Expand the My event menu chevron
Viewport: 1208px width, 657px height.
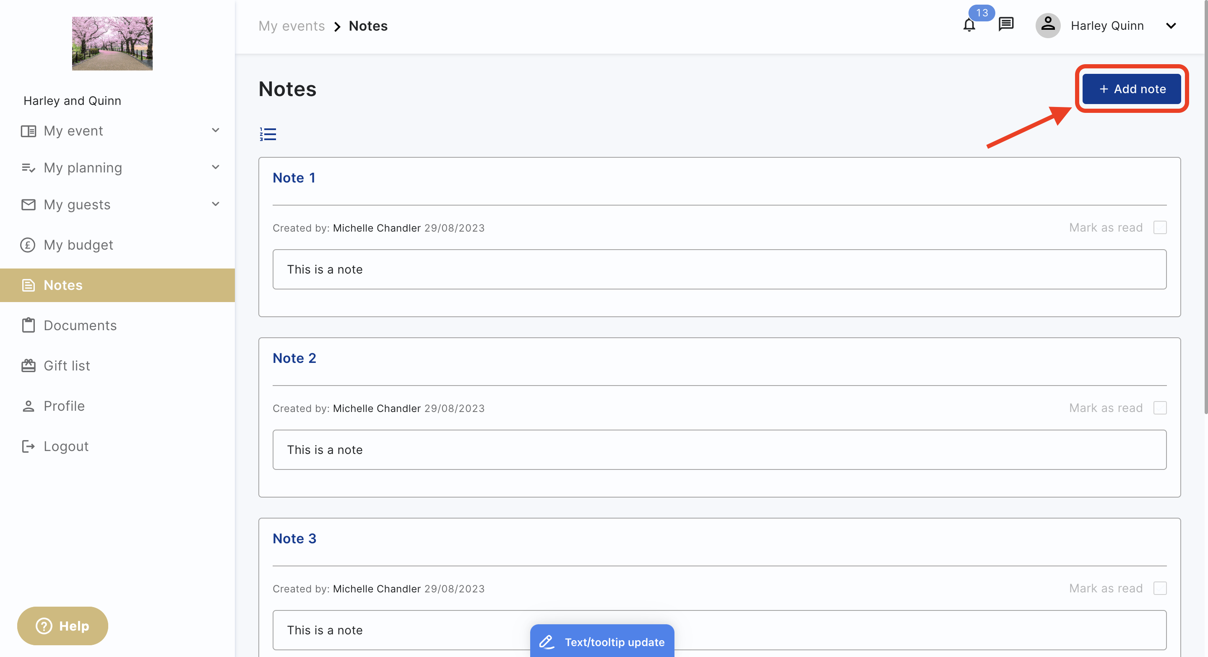pos(215,130)
